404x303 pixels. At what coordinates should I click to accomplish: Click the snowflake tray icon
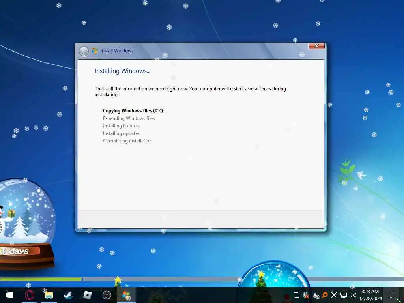tap(334, 295)
